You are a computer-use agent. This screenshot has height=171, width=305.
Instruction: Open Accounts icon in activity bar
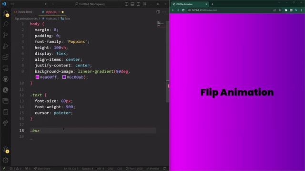(x=6, y=150)
